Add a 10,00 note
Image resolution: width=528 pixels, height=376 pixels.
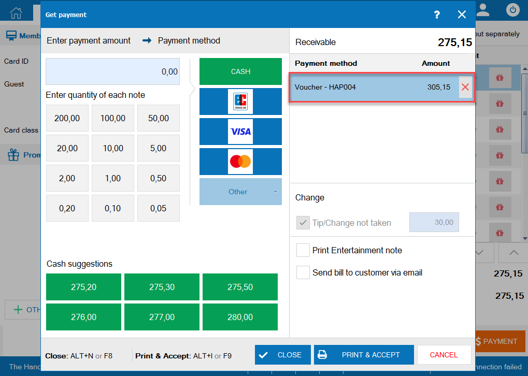(113, 148)
